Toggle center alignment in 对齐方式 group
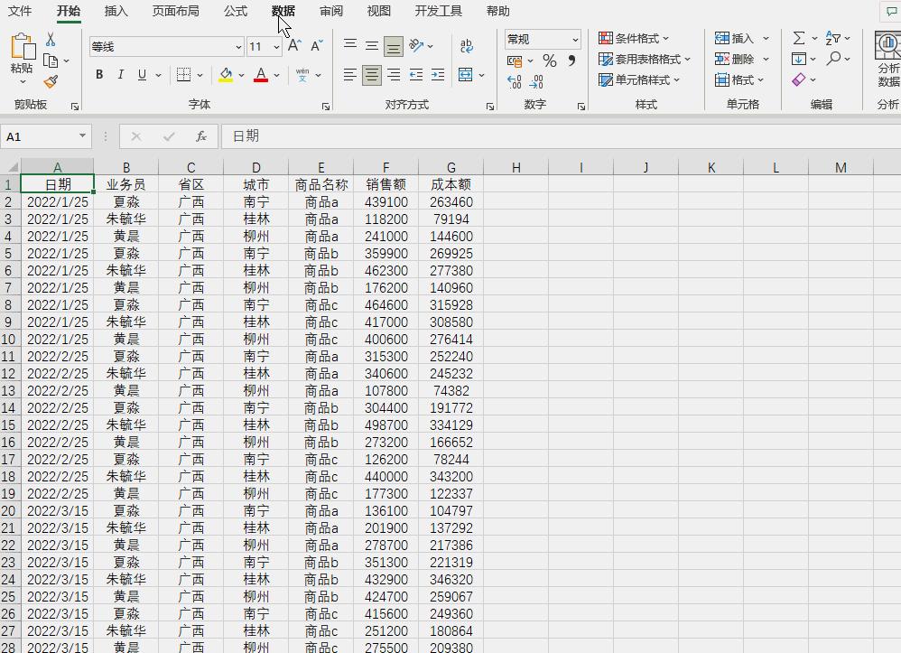Screen dimensions: 901x653 click(x=371, y=75)
